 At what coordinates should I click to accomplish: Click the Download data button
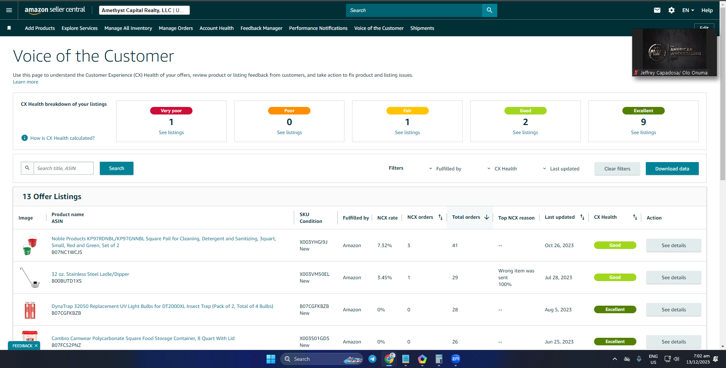pyautogui.click(x=672, y=169)
